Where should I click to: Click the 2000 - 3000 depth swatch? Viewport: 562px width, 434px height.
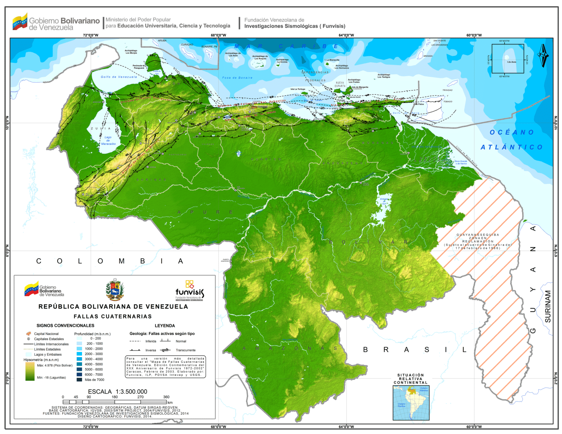point(79,354)
